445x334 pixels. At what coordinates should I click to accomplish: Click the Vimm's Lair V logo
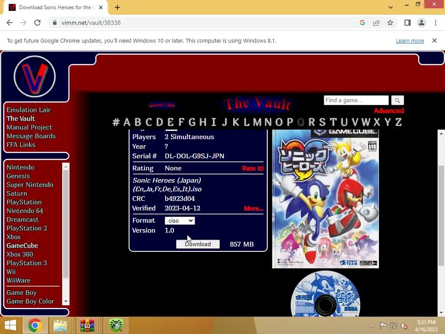(x=35, y=77)
